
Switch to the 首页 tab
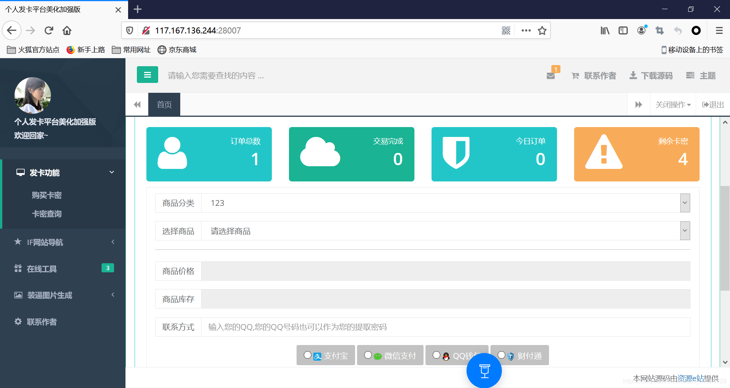tap(164, 105)
